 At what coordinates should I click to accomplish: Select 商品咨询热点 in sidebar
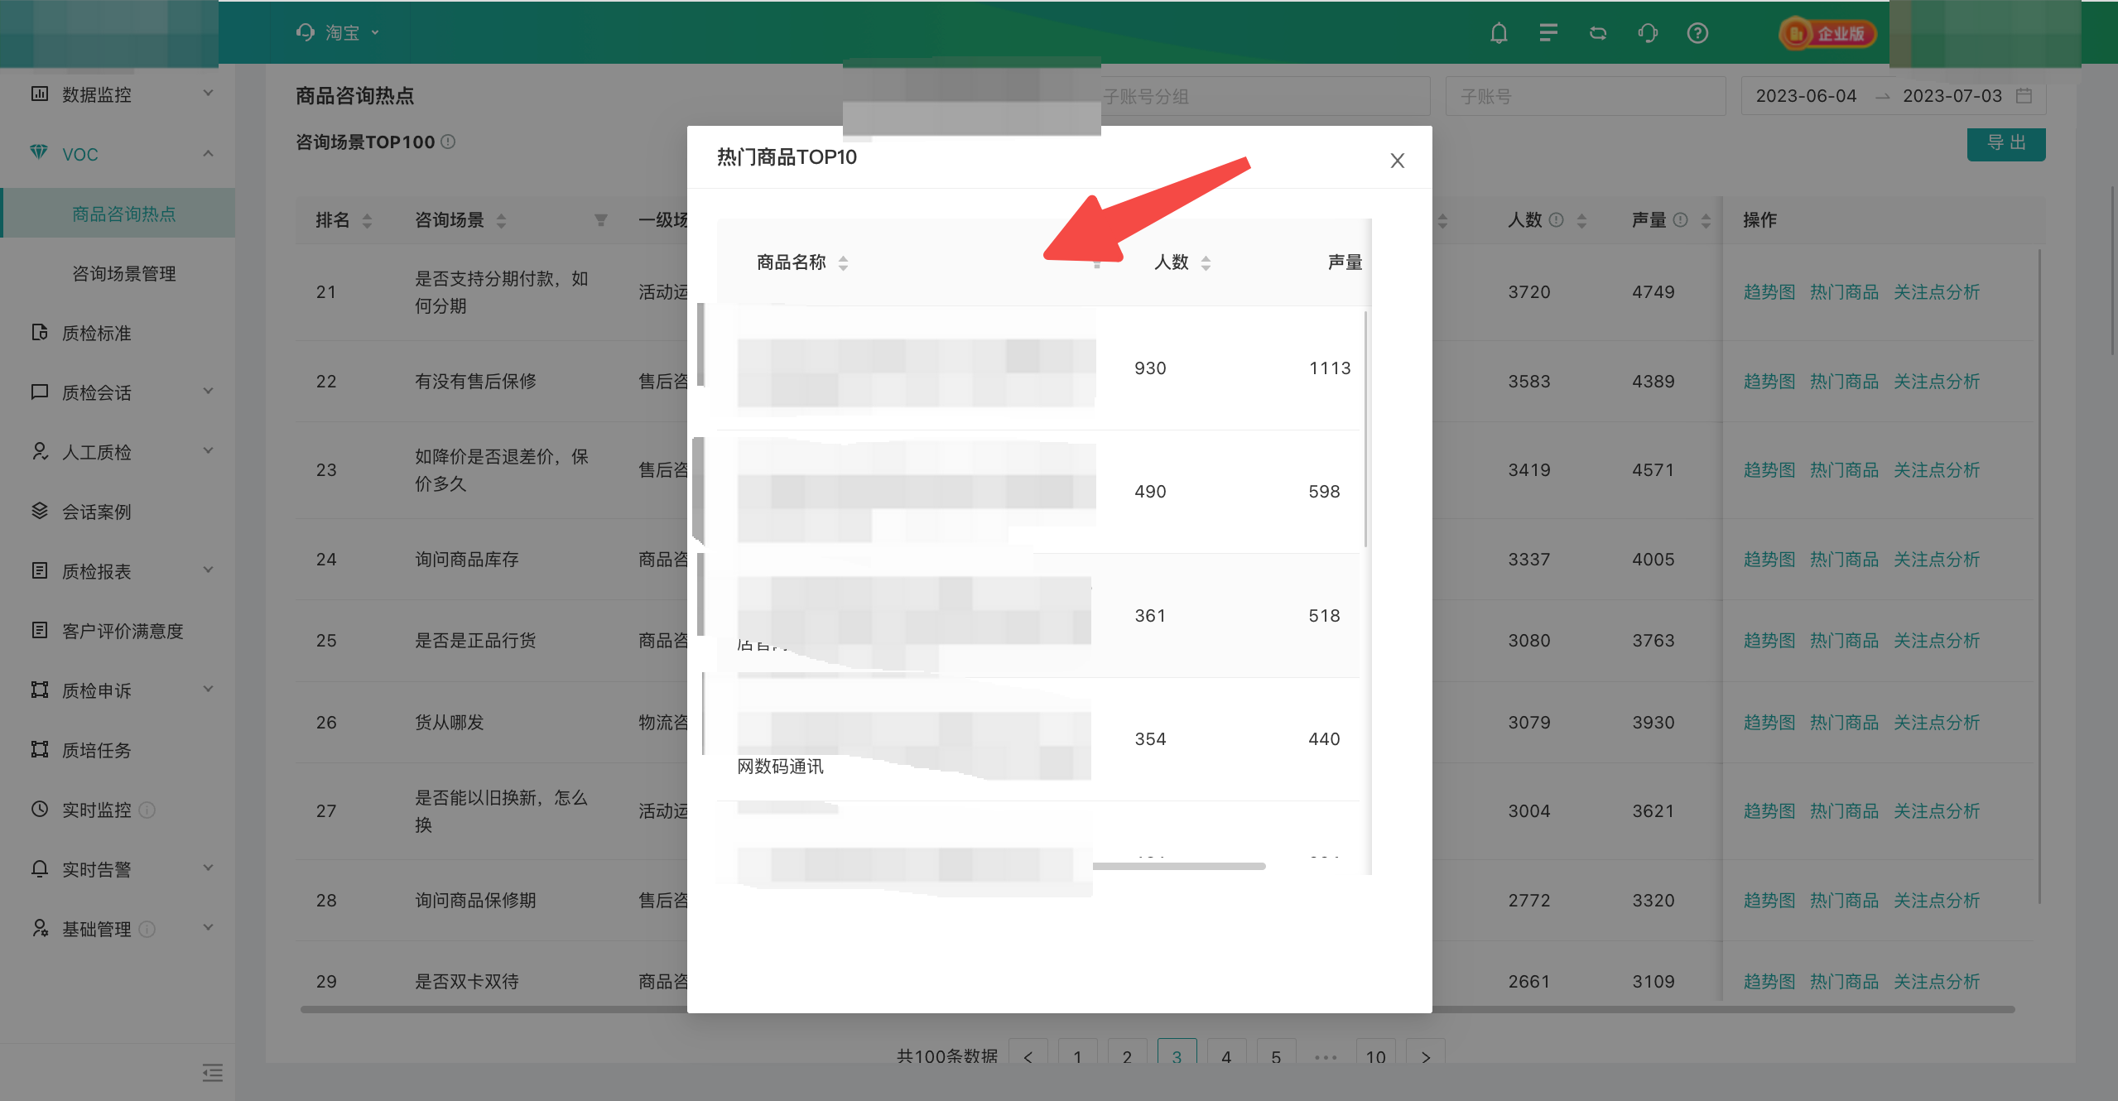[x=123, y=214]
